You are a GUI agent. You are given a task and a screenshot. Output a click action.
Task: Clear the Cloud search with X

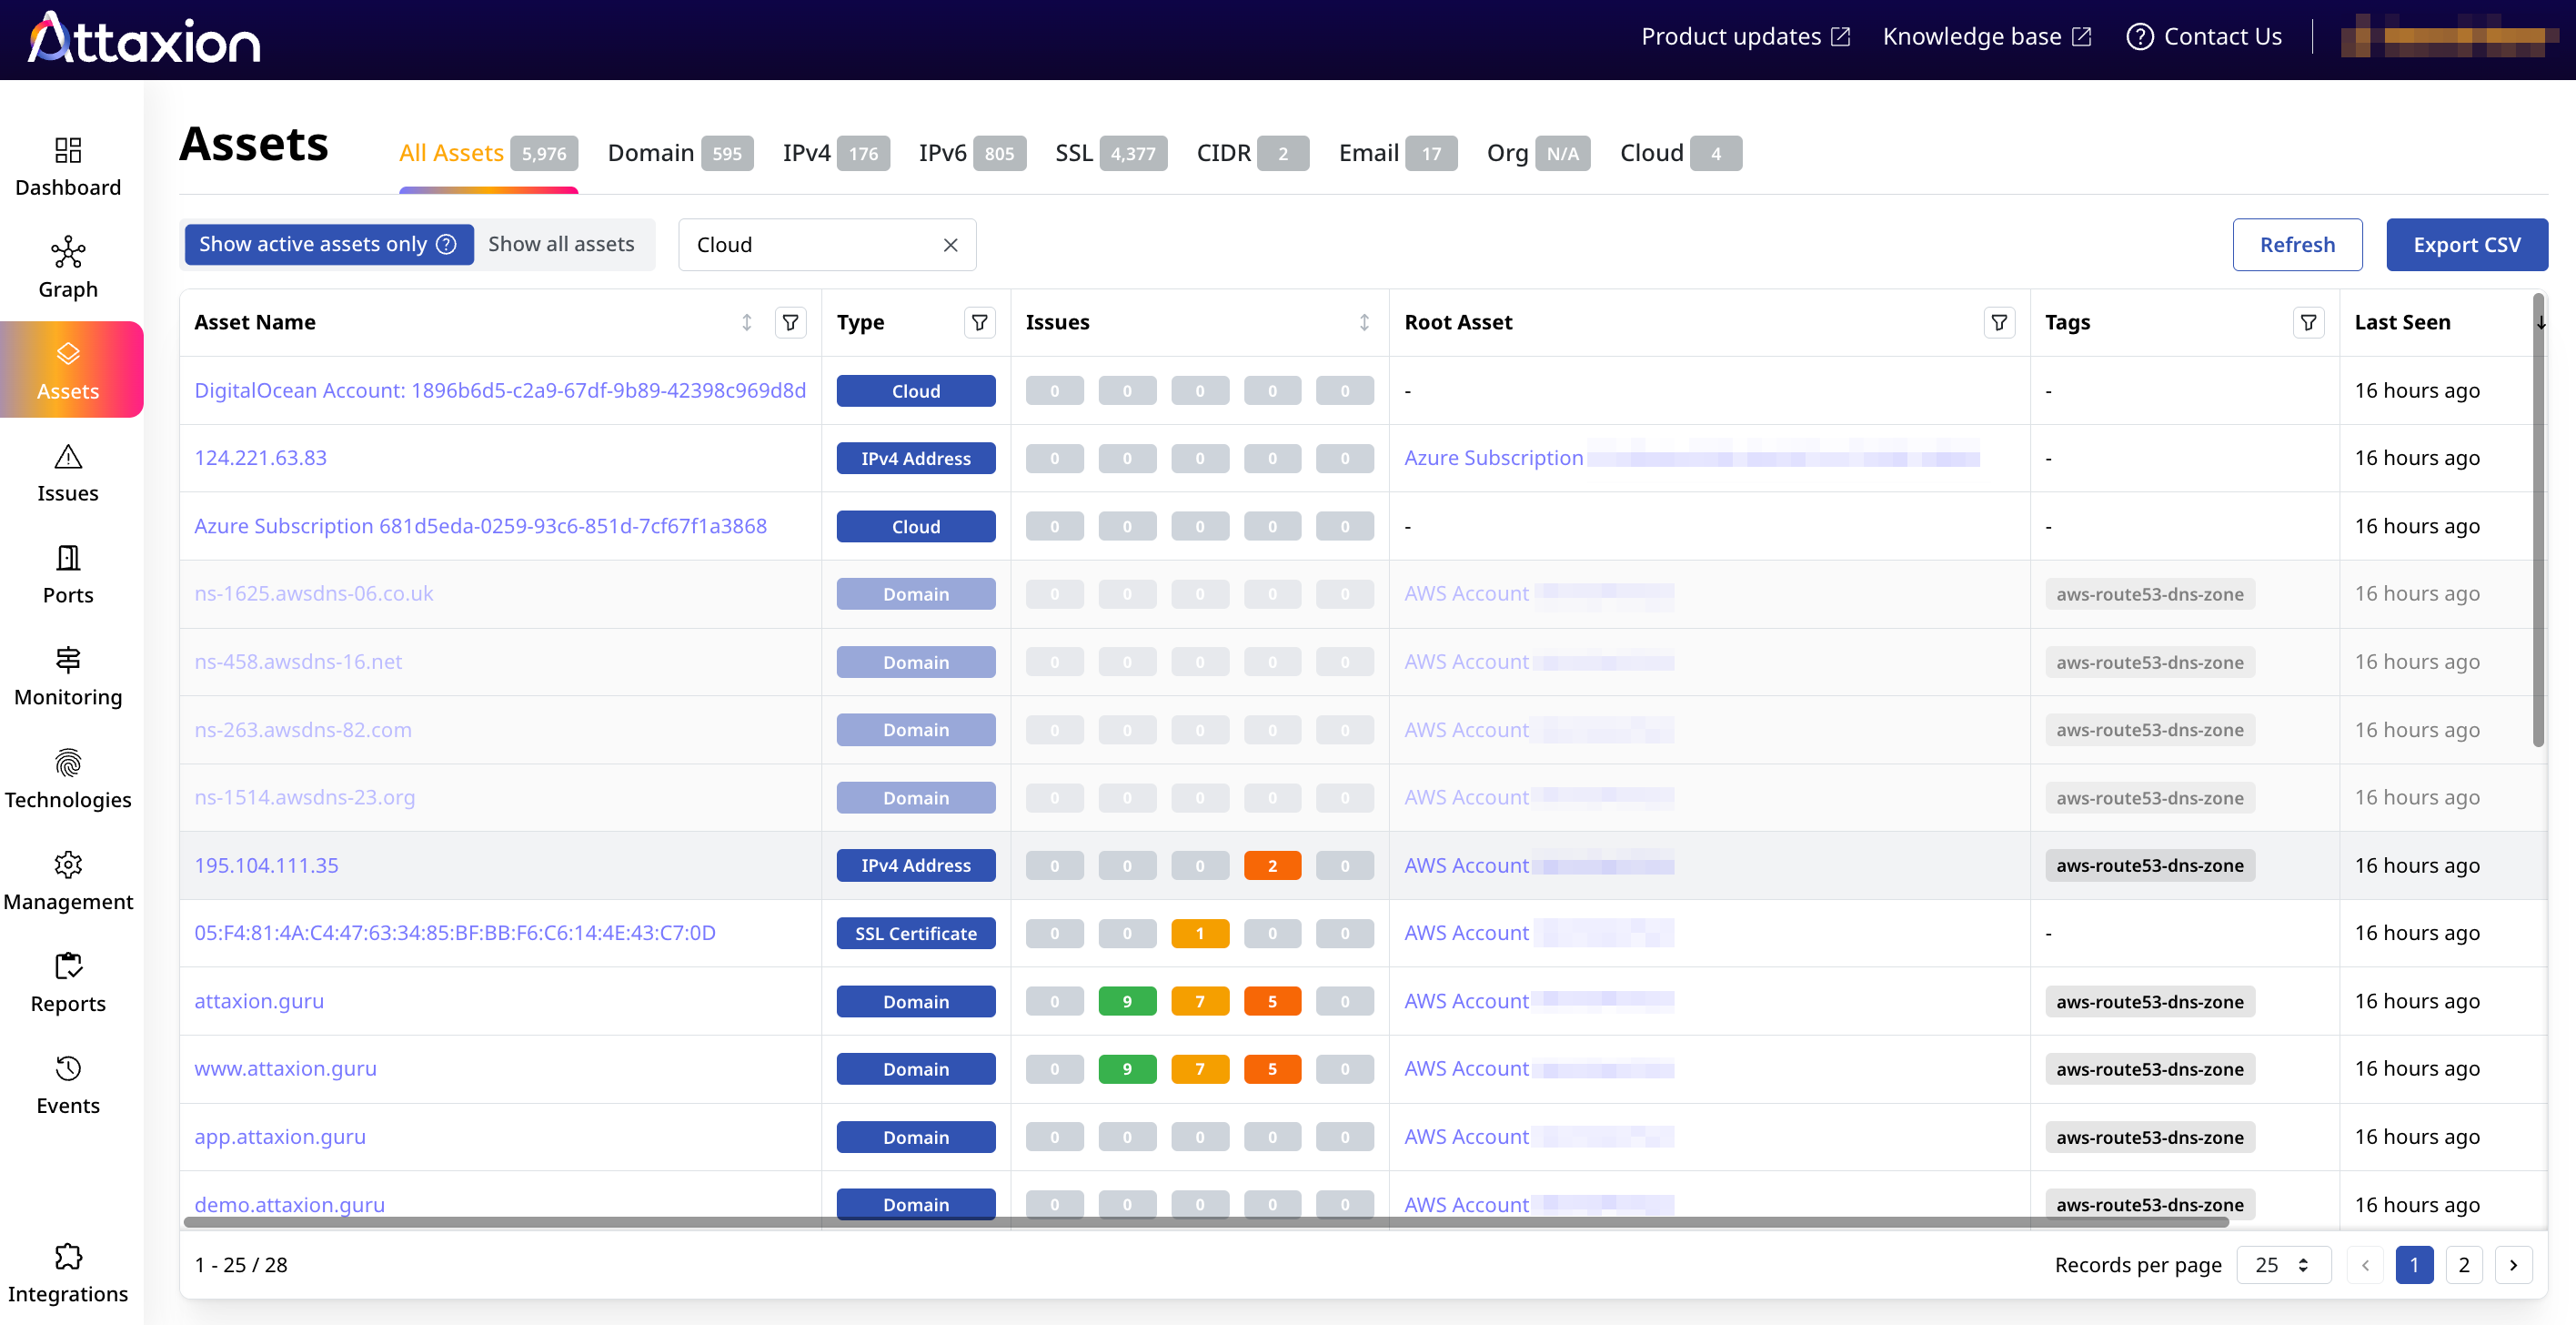[950, 245]
